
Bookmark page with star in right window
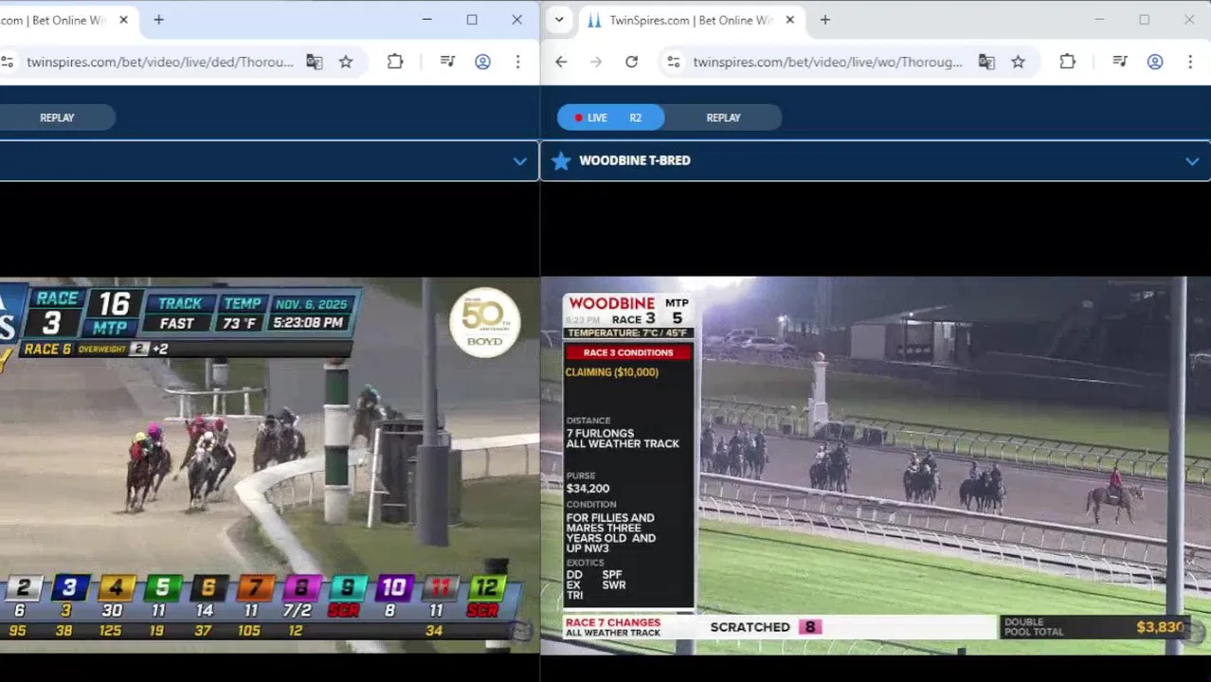[x=1018, y=62]
